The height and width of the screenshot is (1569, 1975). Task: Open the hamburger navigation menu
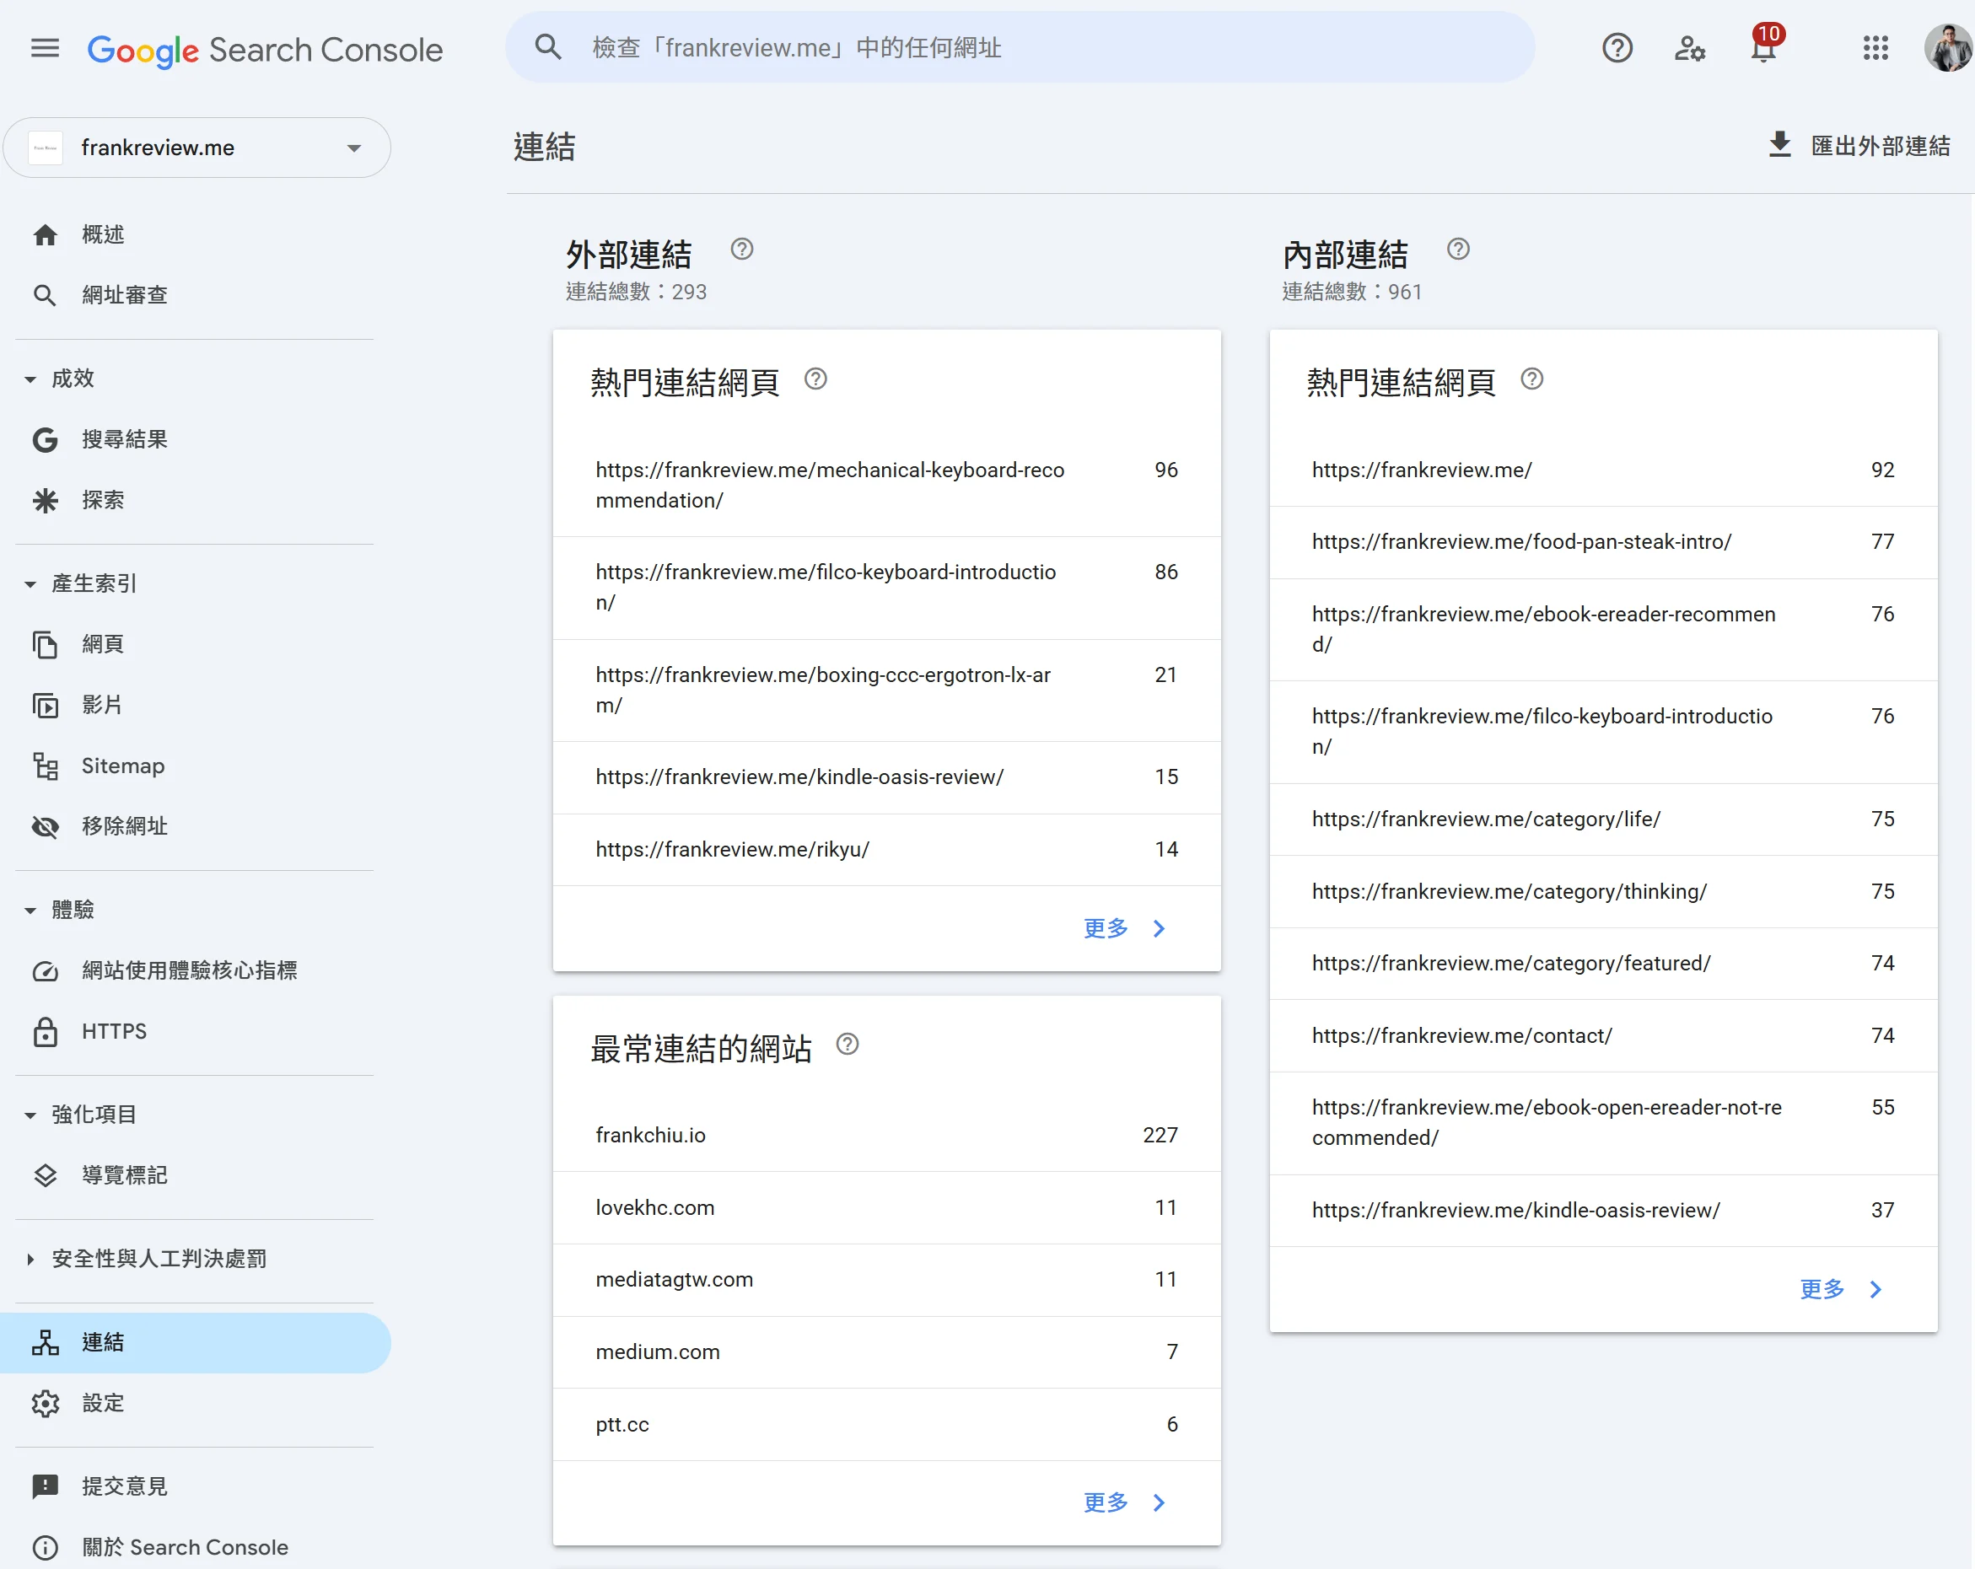(44, 47)
